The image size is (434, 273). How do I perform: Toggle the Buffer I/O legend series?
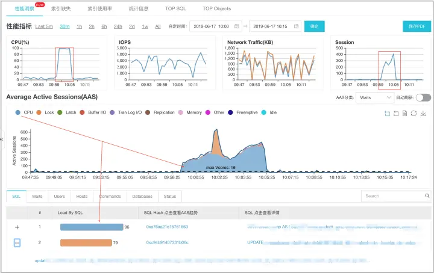click(93, 112)
